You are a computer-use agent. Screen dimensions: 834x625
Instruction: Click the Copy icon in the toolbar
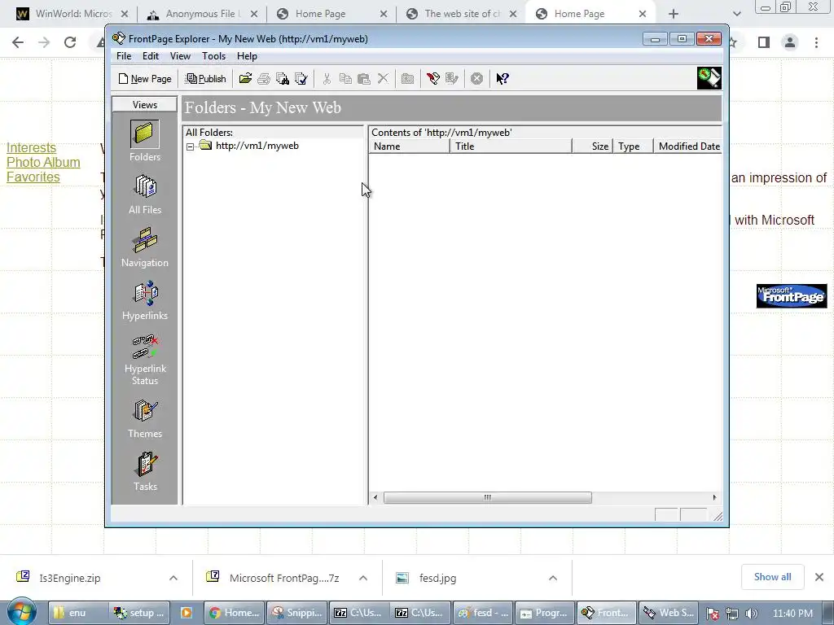coord(345,79)
